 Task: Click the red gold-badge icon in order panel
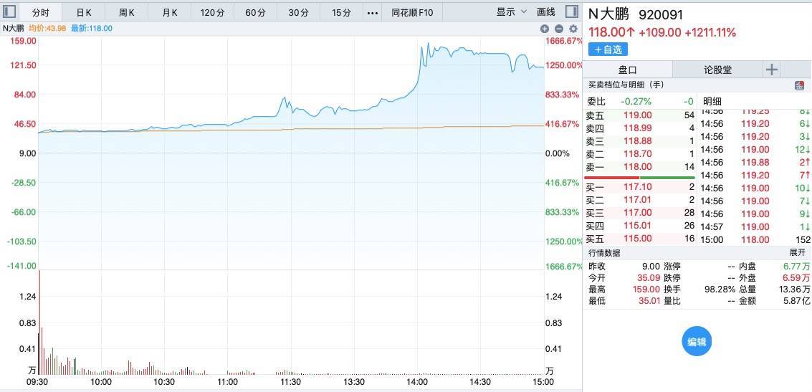pyautogui.click(x=799, y=85)
